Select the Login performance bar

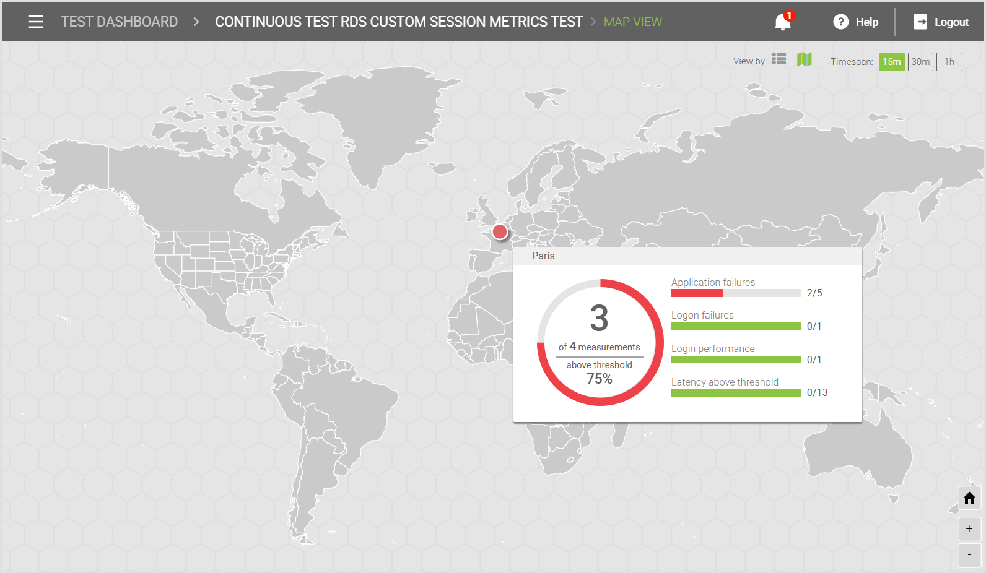pos(736,360)
